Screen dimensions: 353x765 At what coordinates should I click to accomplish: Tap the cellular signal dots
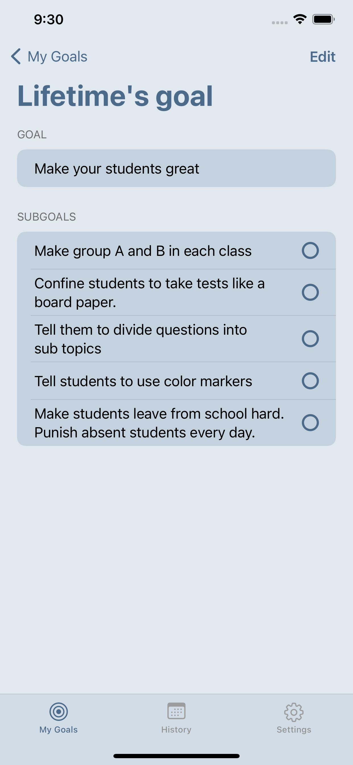[x=280, y=22]
